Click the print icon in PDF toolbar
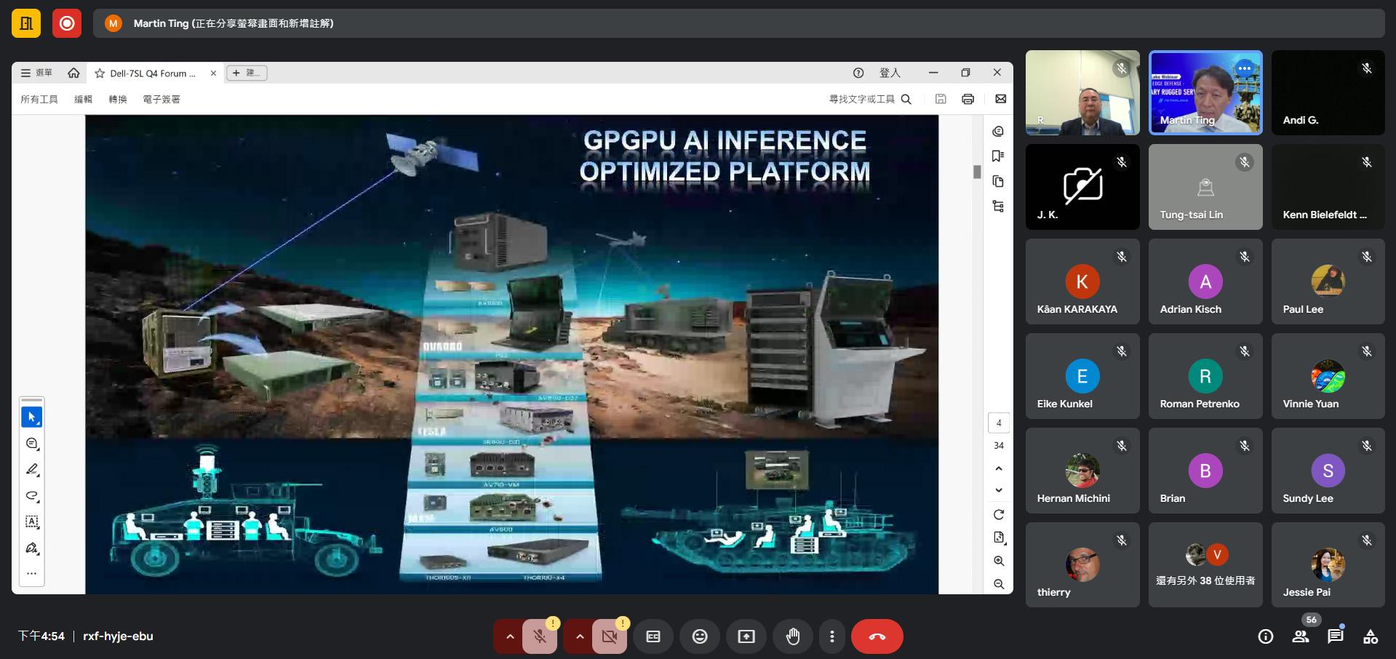1396x659 pixels. coord(968,99)
